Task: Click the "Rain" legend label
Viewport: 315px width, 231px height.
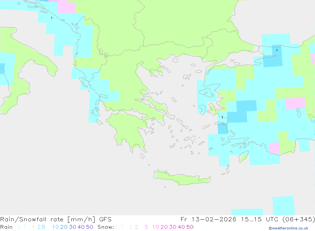Action: 6,227
